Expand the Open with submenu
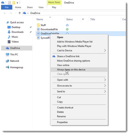 (79, 80)
